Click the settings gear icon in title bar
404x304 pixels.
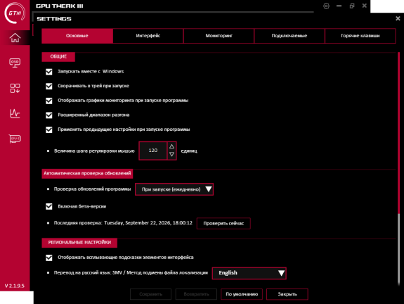coord(326,6)
